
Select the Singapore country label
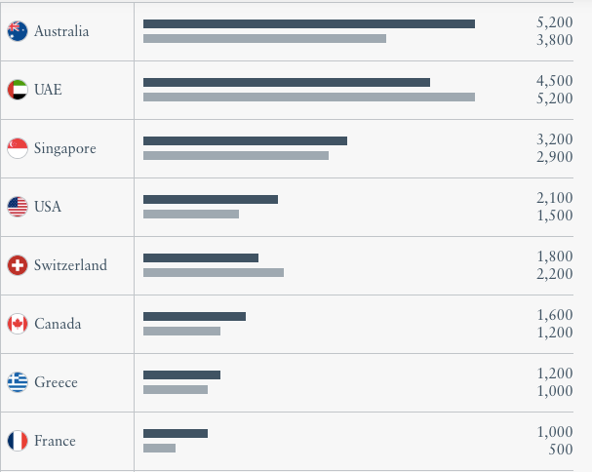(x=65, y=149)
